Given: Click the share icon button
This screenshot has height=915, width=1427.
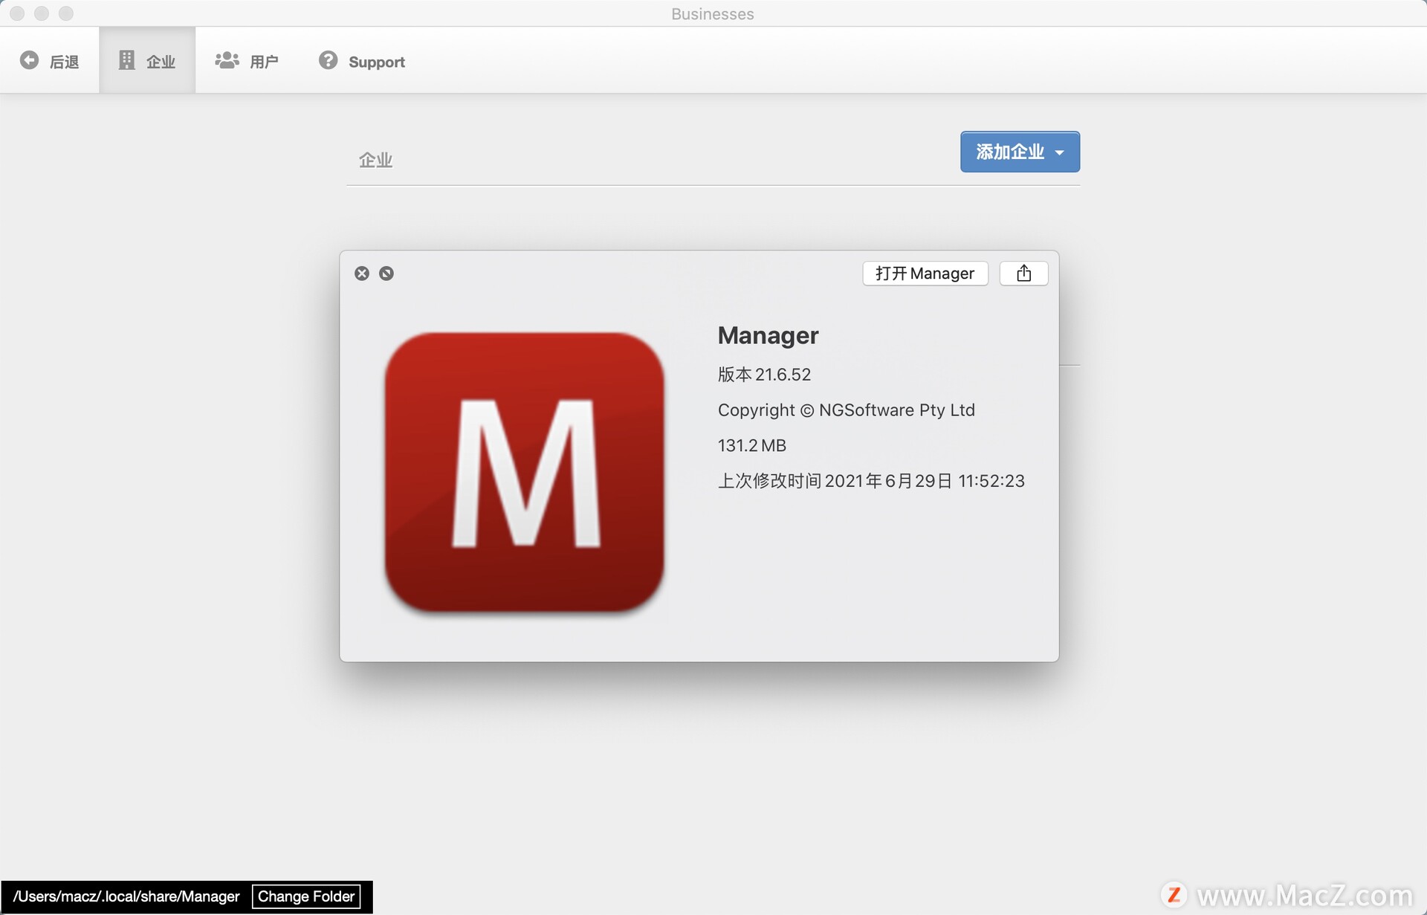Looking at the screenshot, I should coord(1023,274).
